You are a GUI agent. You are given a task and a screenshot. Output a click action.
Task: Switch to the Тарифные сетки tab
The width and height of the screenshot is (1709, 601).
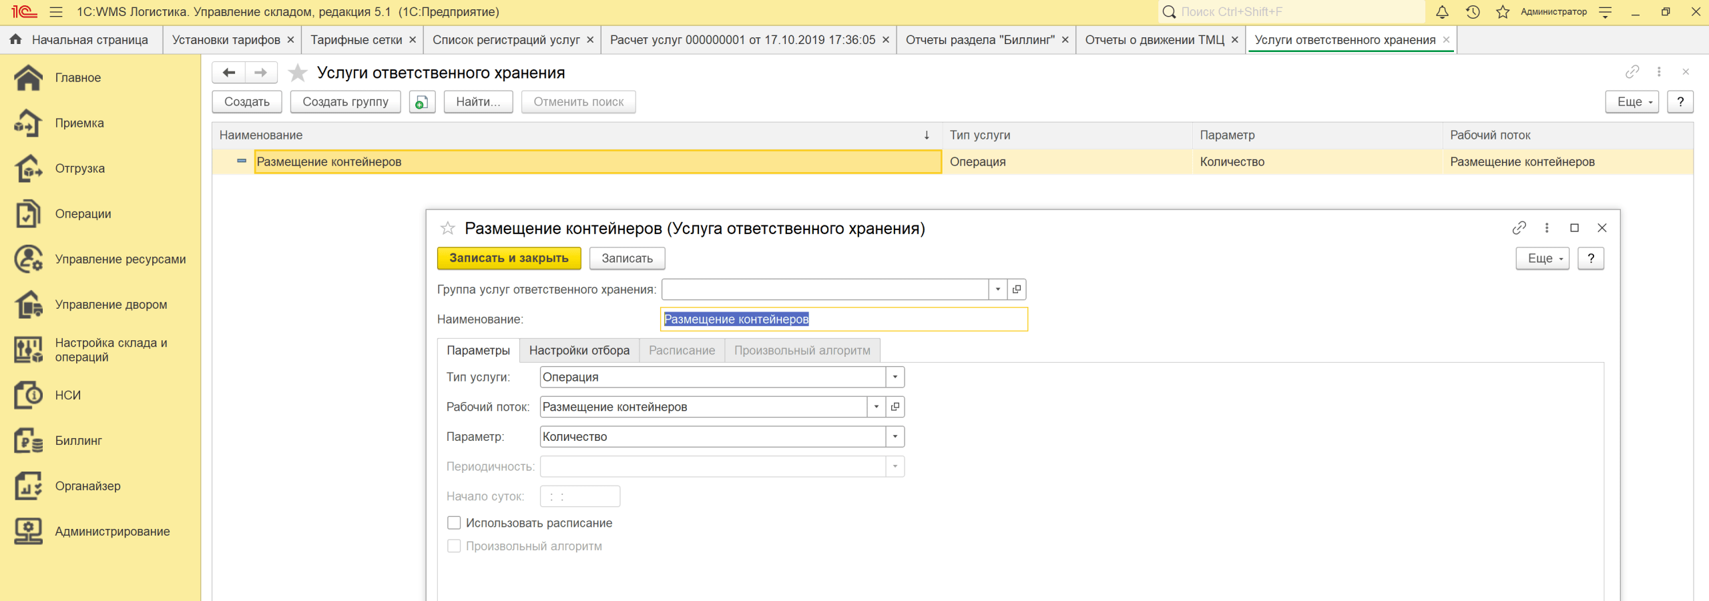pyautogui.click(x=356, y=40)
